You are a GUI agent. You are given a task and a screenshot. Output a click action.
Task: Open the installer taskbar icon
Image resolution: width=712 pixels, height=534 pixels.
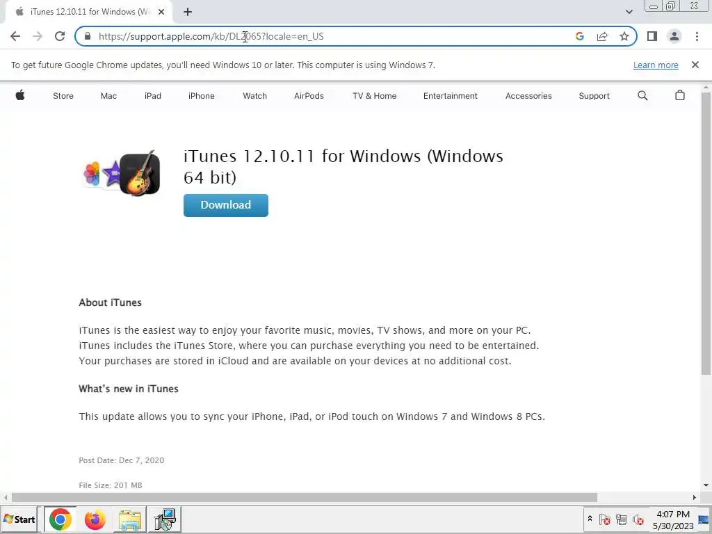pos(164,519)
